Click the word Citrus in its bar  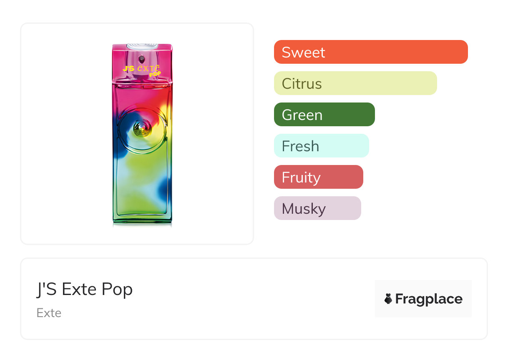[x=302, y=84]
